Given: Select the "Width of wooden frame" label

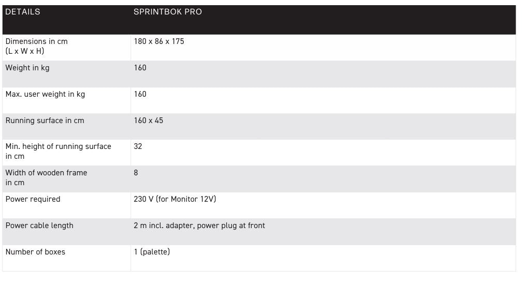Looking at the screenshot, I should [46, 173].
